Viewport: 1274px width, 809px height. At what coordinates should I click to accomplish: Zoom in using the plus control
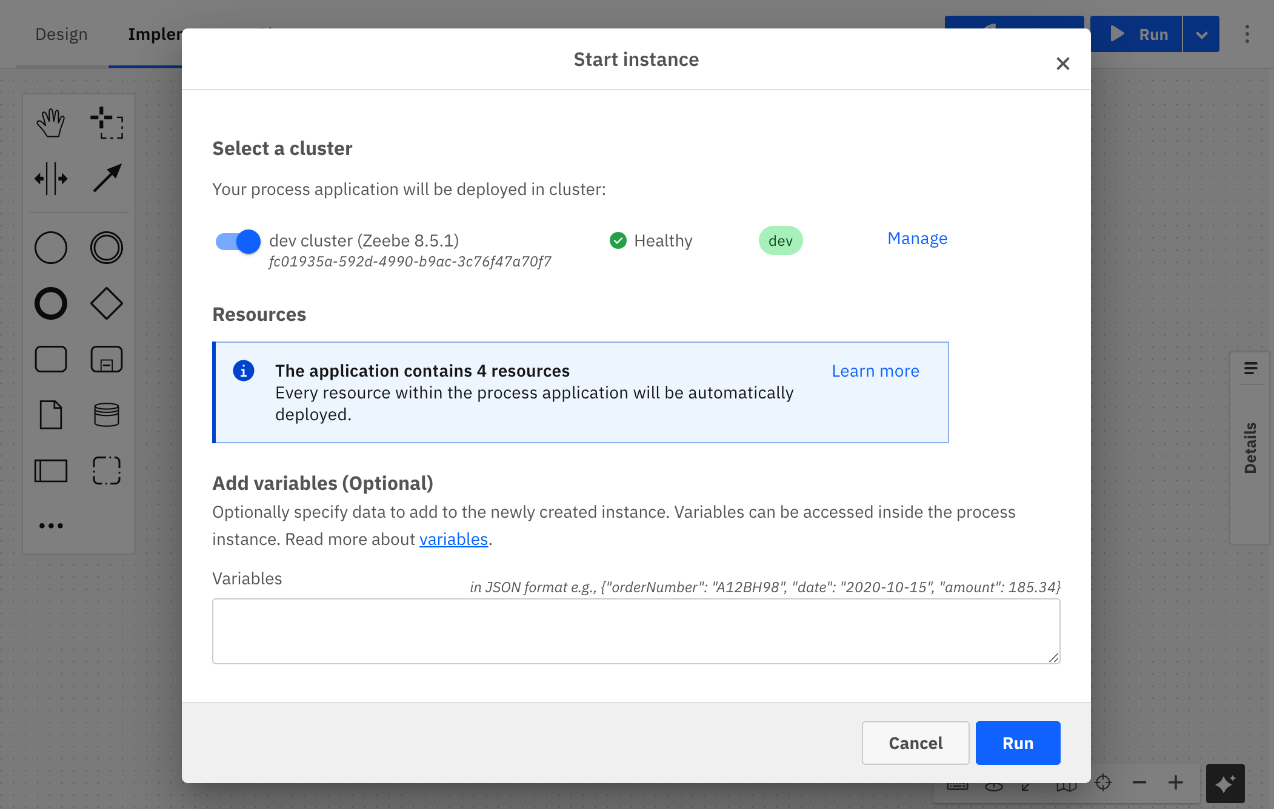1175,782
